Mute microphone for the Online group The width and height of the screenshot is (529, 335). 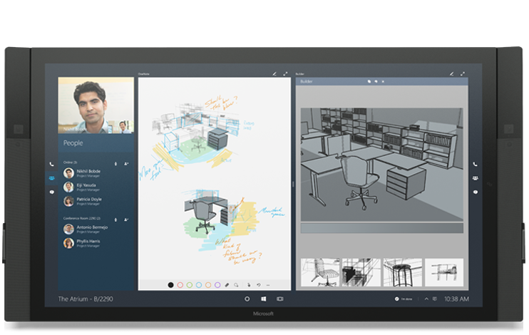(116, 163)
